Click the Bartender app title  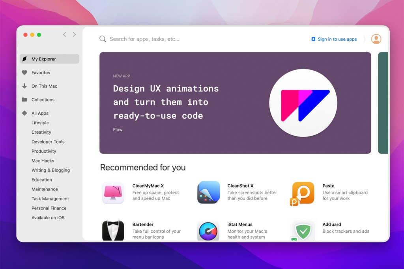tap(143, 224)
